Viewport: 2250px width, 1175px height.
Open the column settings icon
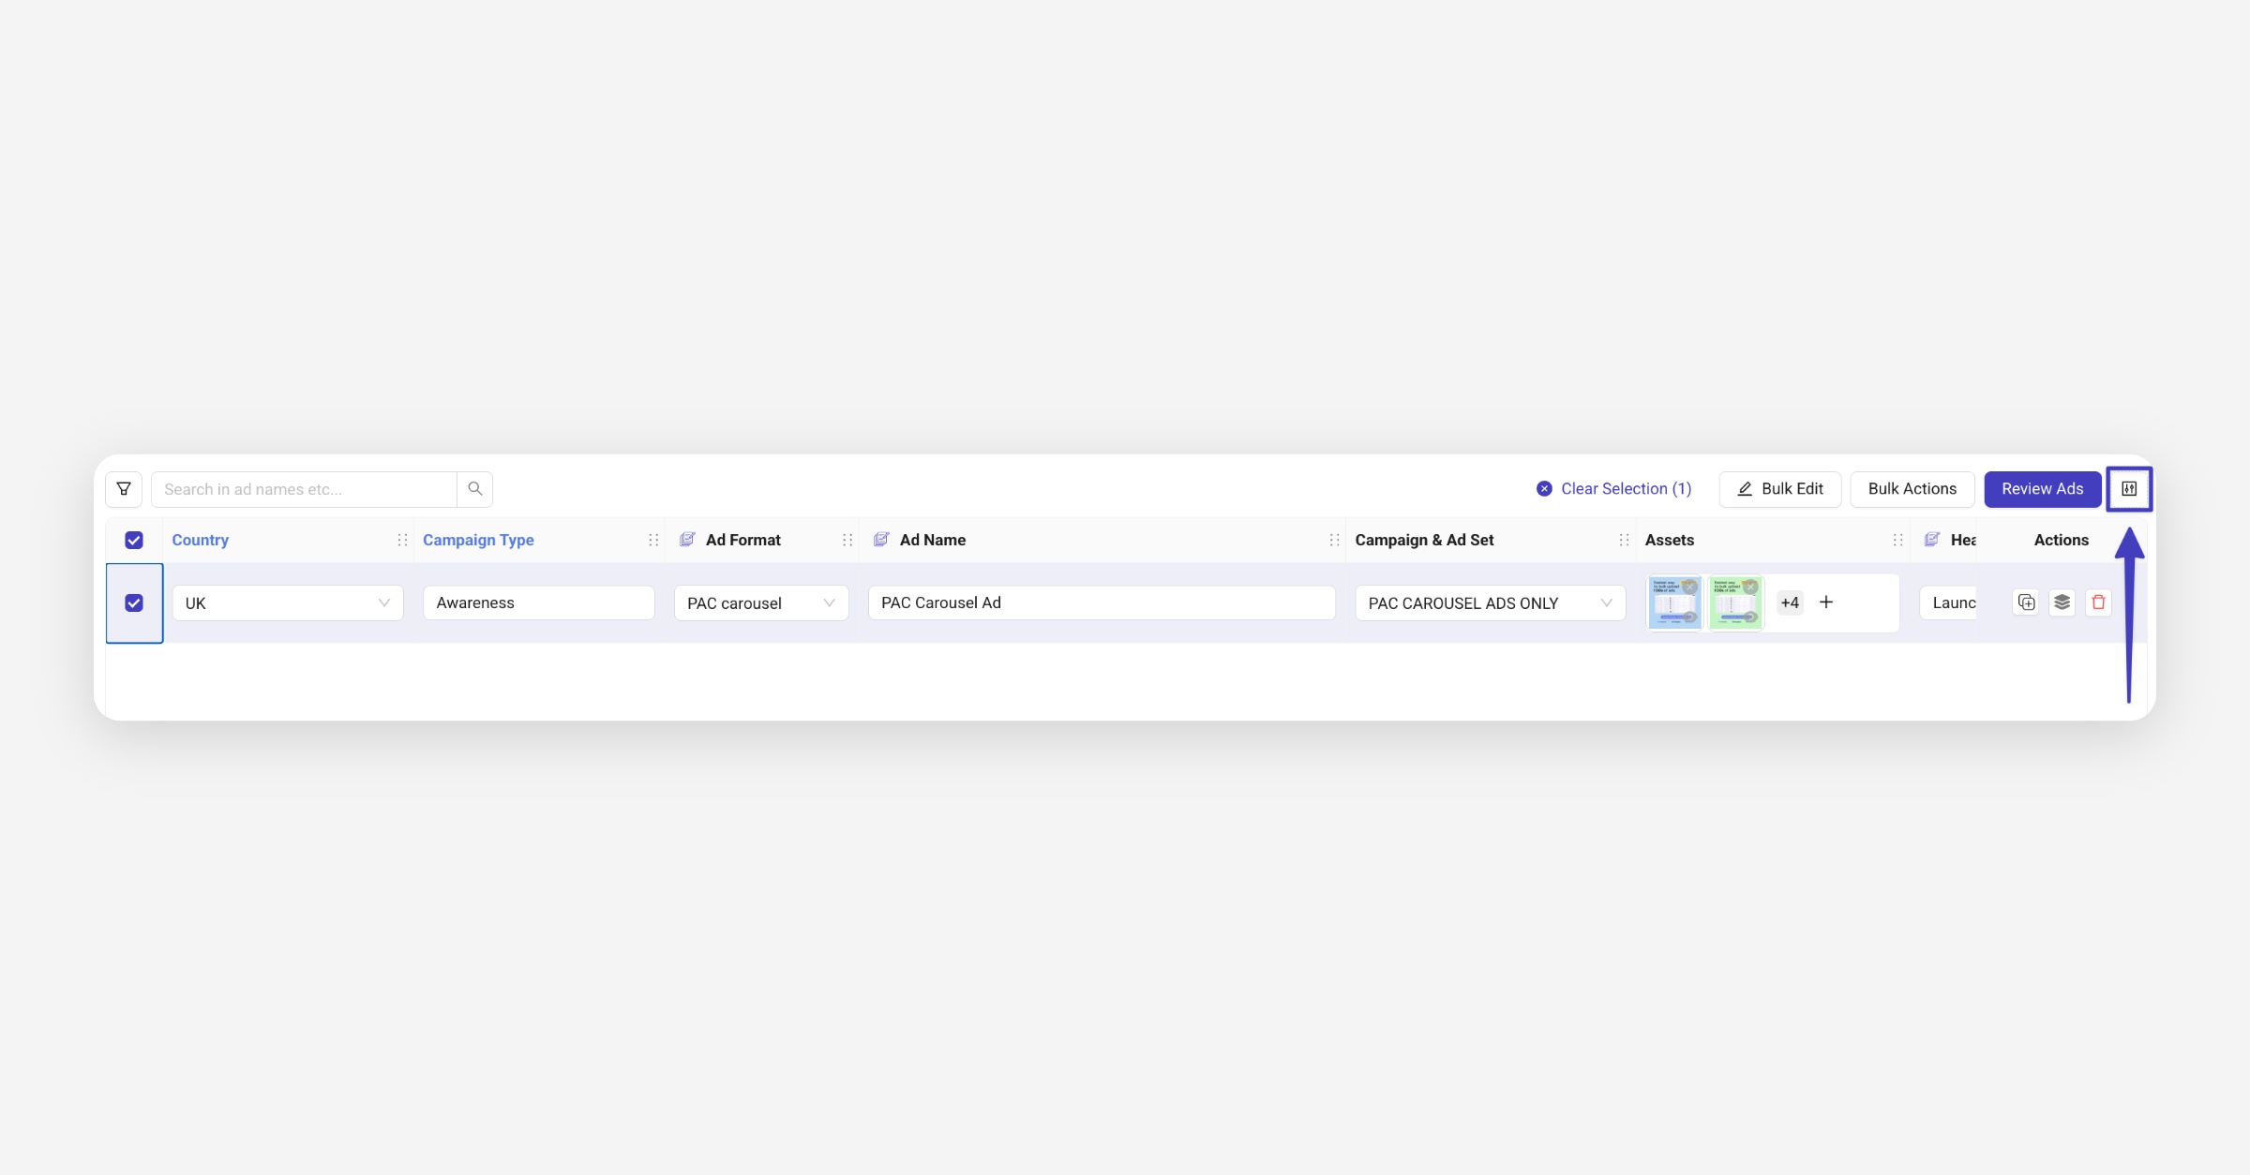tap(2129, 489)
